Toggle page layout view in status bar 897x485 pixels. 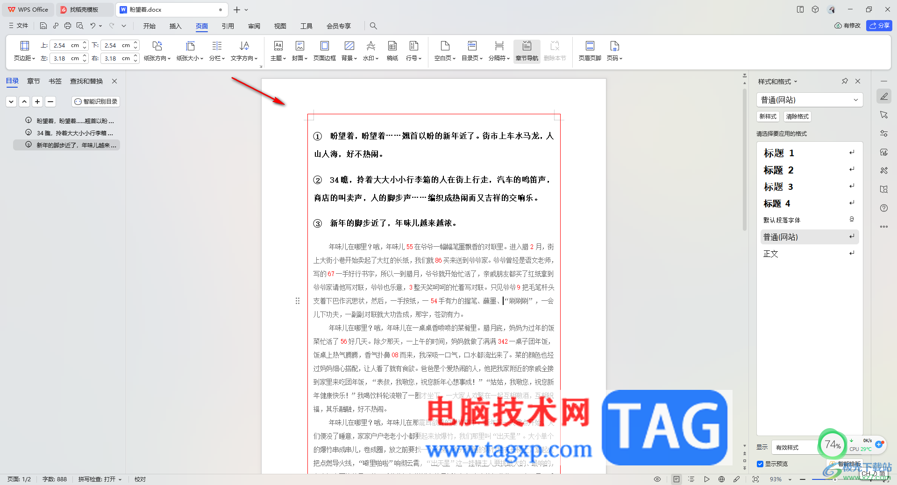coord(676,479)
